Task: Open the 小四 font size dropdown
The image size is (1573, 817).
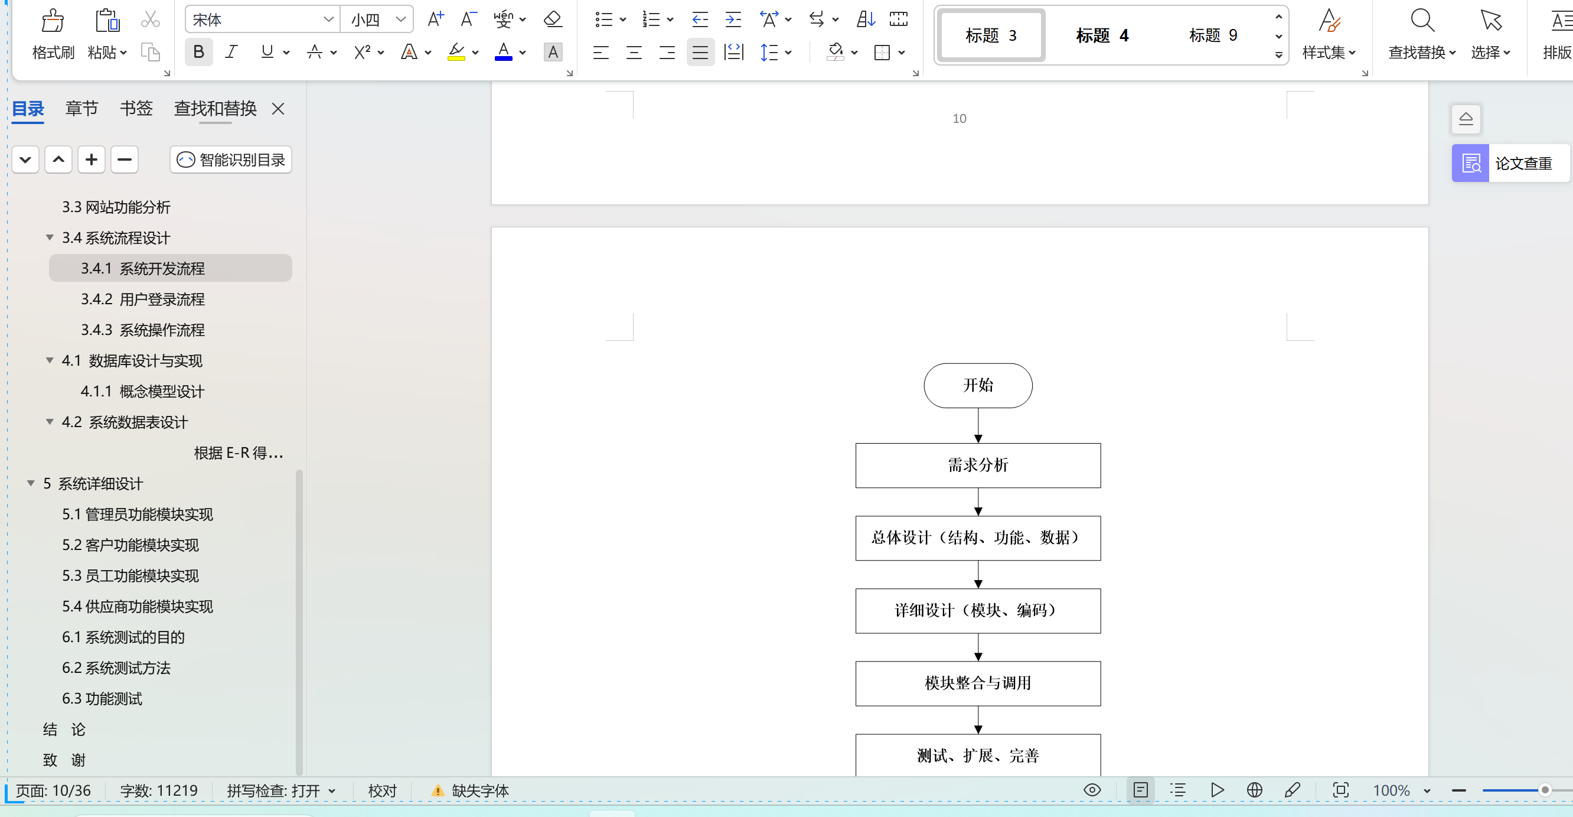Action: click(x=401, y=19)
